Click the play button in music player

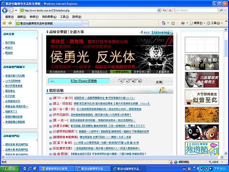point(121,81)
